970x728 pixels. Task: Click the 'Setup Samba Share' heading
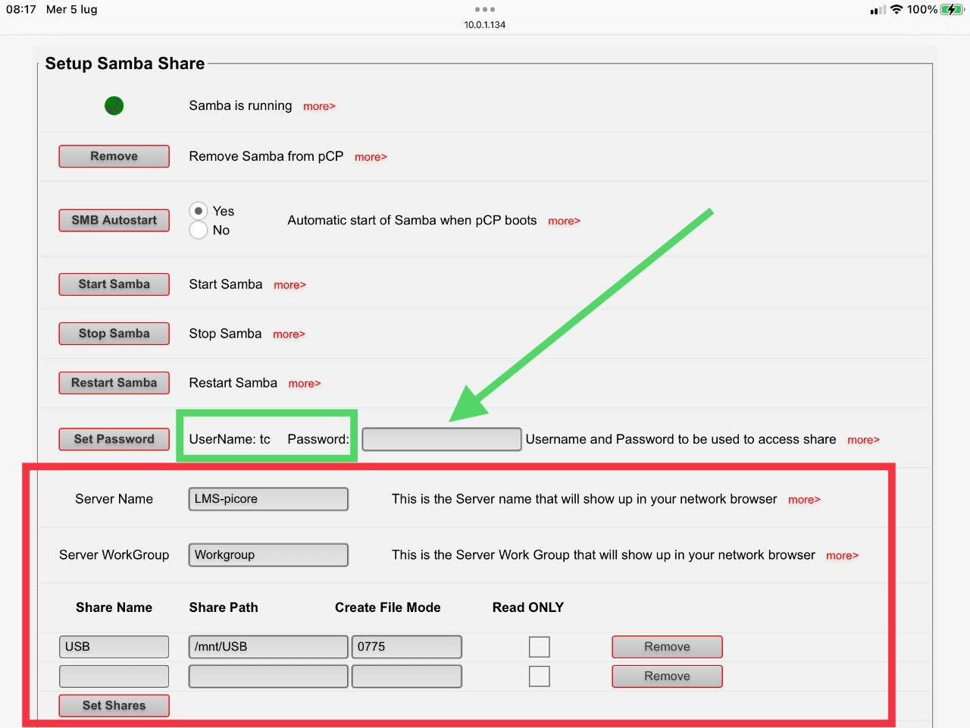tap(125, 64)
